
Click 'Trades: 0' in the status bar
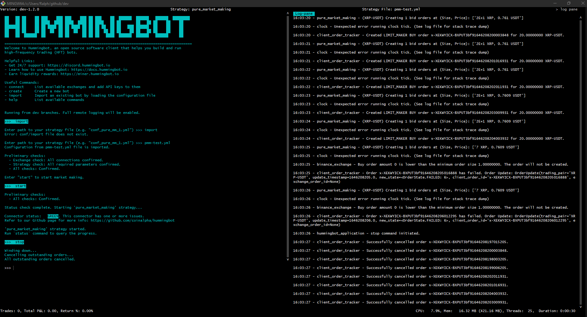click(10, 311)
